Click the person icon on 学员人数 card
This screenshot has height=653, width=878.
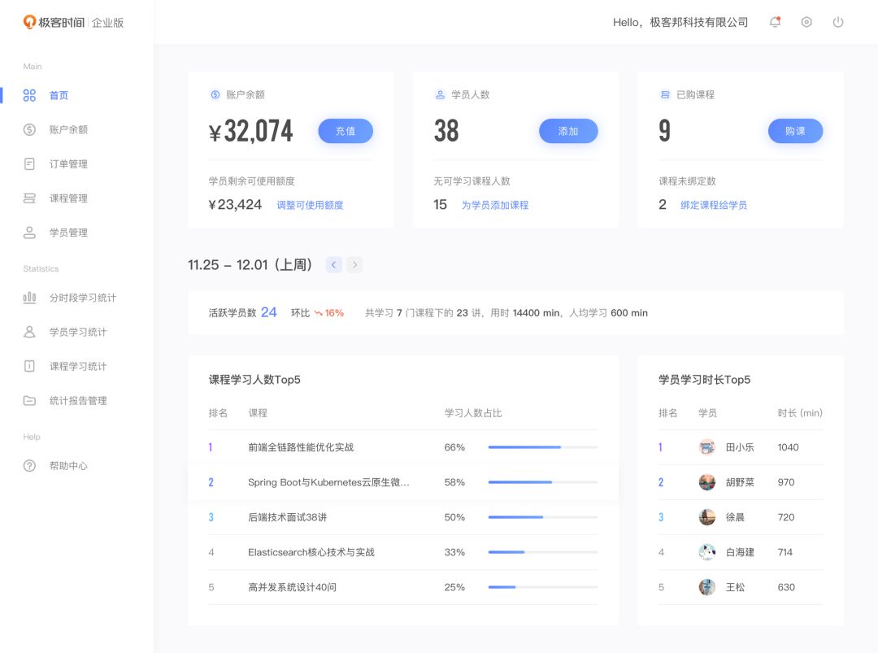[x=440, y=94]
